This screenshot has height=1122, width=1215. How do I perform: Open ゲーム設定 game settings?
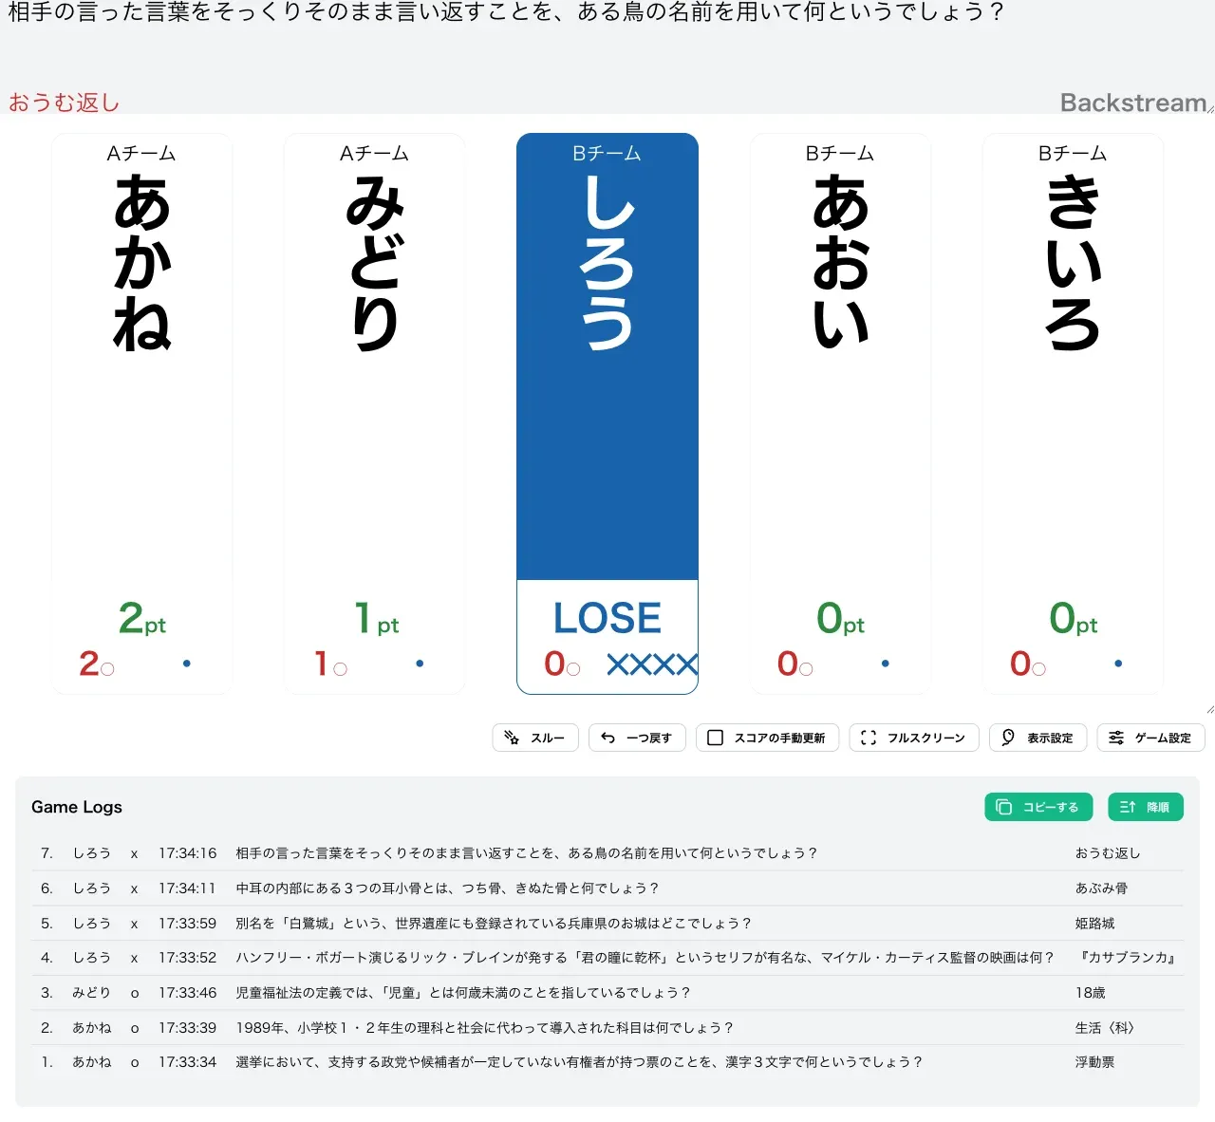point(1150,738)
